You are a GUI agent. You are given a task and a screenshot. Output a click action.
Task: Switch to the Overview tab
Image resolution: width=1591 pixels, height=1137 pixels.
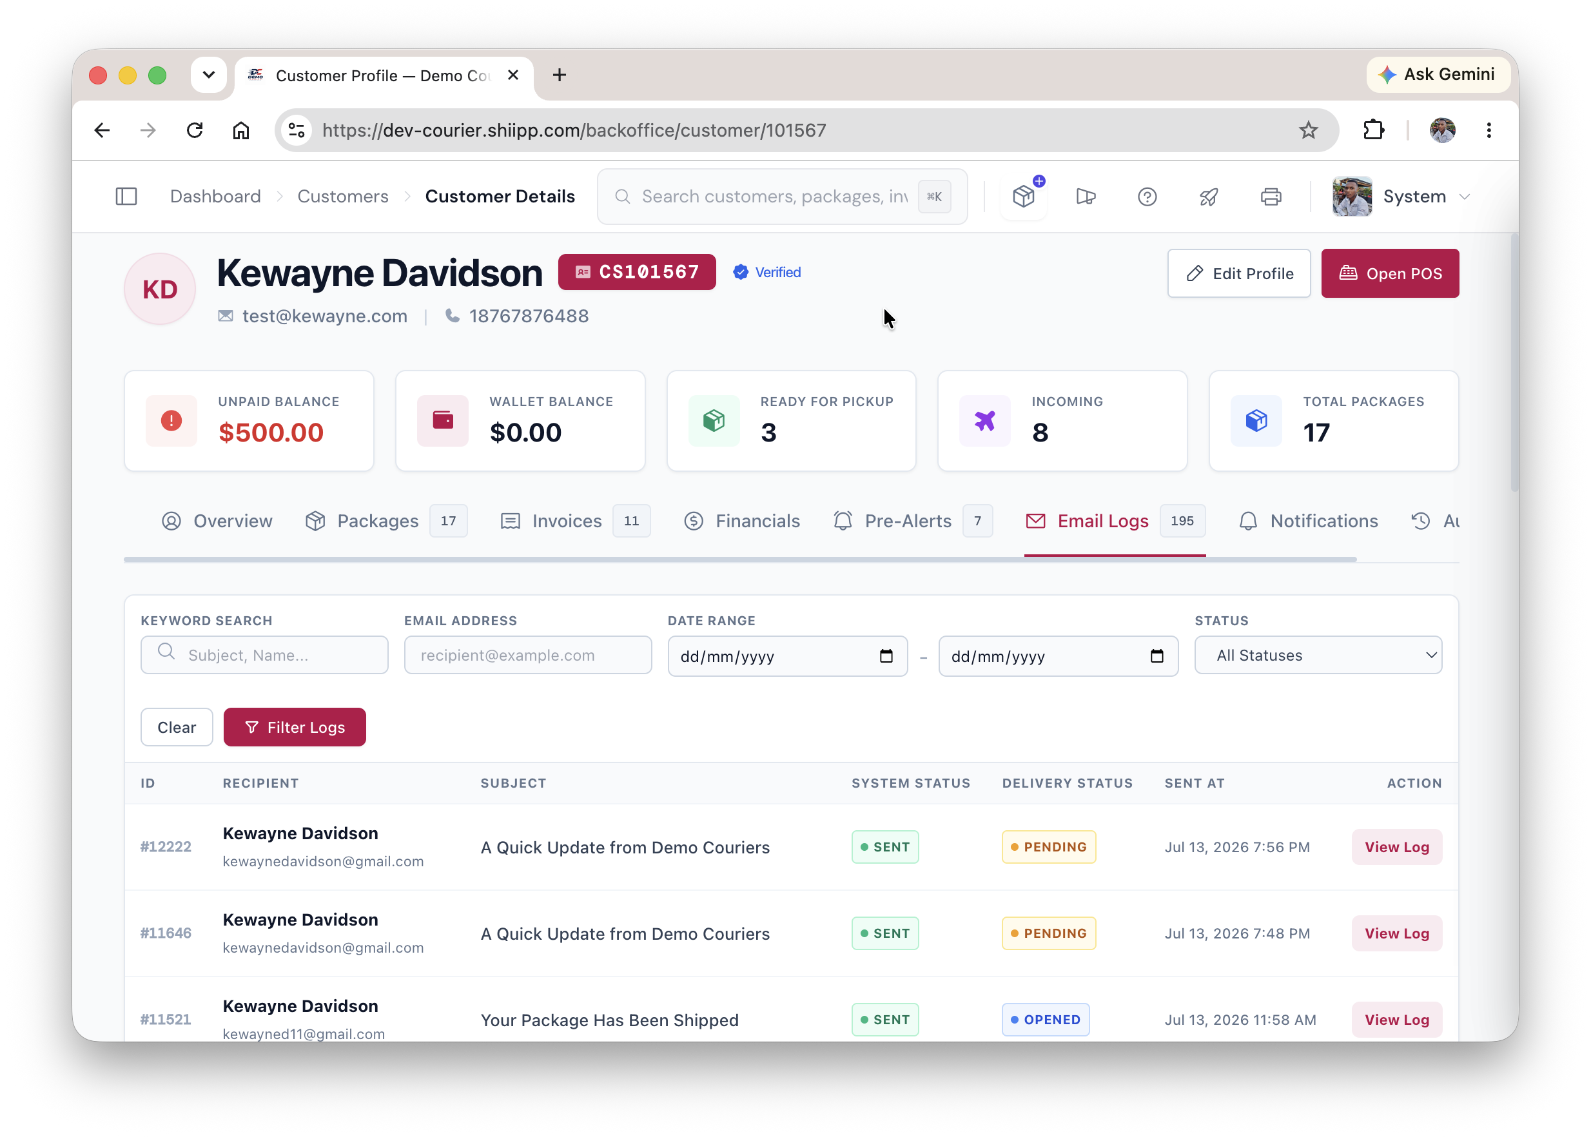pos(217,521)
